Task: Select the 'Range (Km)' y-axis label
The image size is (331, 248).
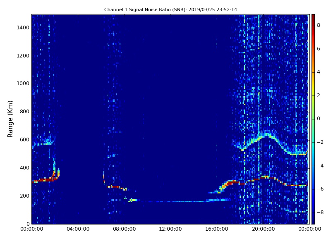Action: click(10, 119)
